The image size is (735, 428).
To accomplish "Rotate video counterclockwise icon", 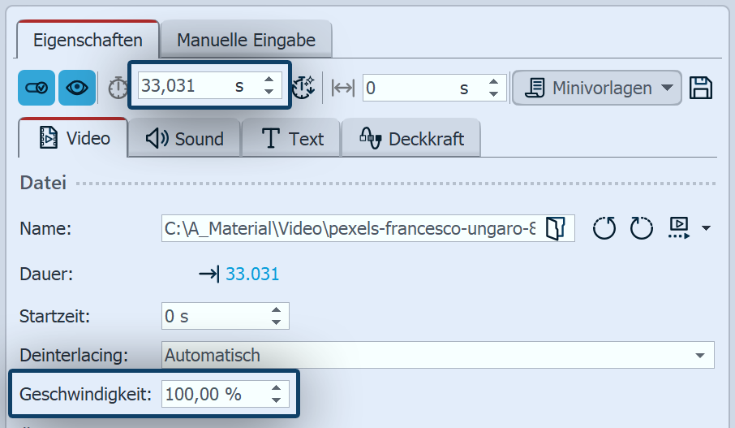I will coord(604,229).
